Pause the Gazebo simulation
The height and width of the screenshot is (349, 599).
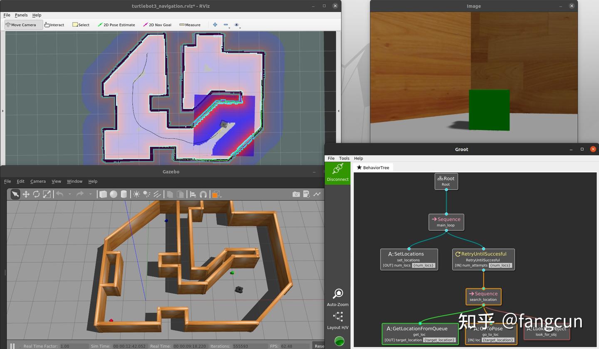[x=12, y=346]
